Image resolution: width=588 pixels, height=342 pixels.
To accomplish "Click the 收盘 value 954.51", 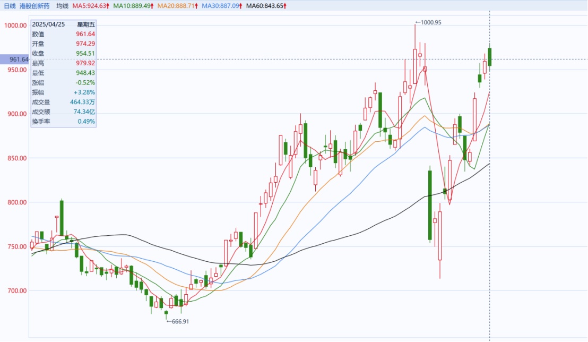I will (85, 54).
